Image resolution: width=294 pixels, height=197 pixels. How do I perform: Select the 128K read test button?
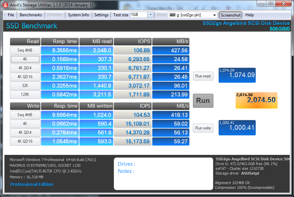tap(25, 94)
